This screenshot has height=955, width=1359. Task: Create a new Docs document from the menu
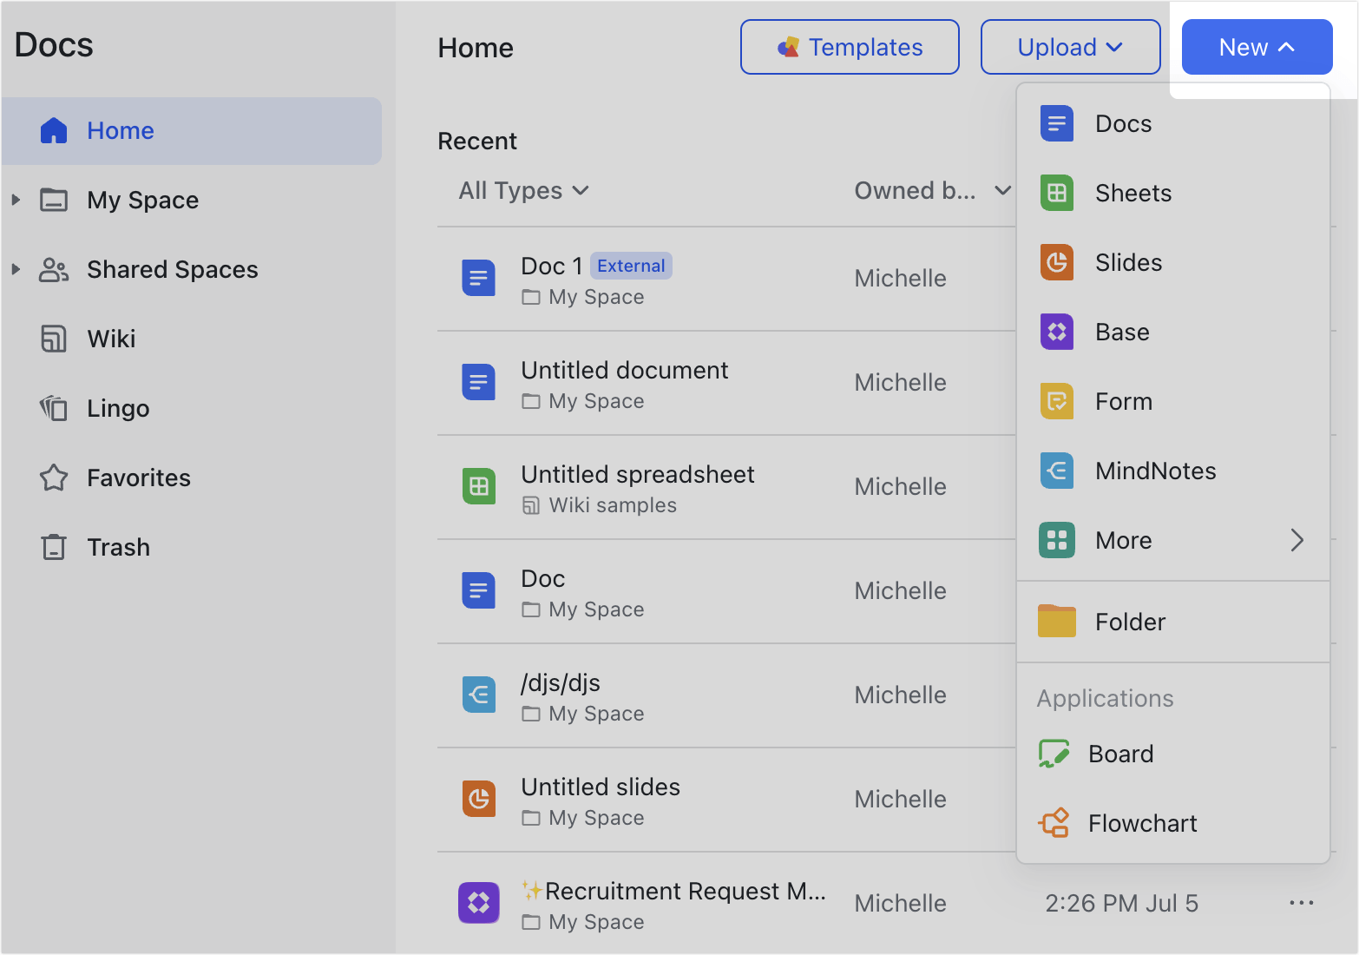tap(1122, 123)
